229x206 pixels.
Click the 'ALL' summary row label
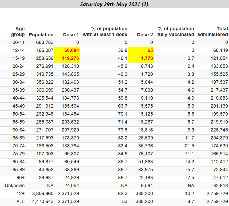point(20,201)
